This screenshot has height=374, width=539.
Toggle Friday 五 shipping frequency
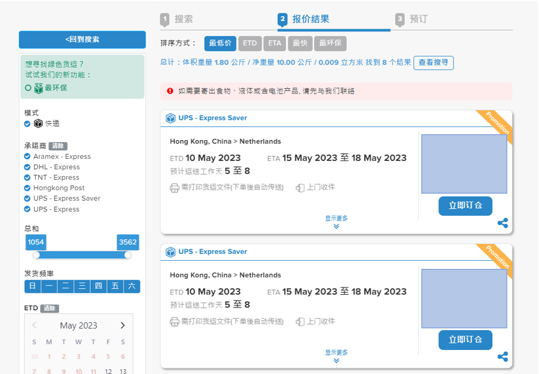[x=115, y=286]
